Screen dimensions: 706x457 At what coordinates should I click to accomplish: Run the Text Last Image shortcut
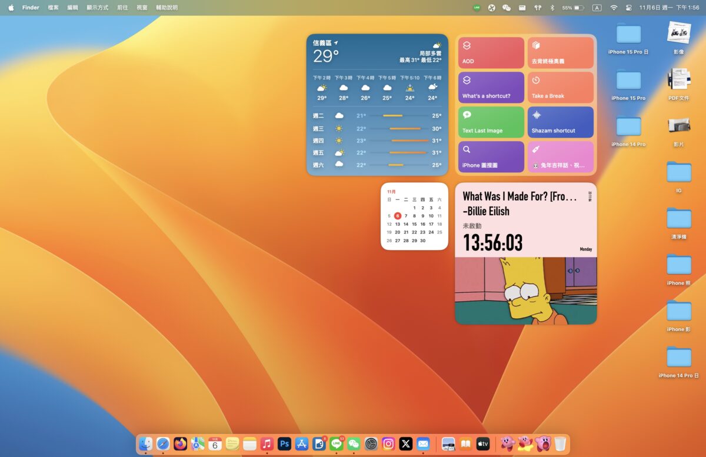pyautogui.click(x=491, y=122)
